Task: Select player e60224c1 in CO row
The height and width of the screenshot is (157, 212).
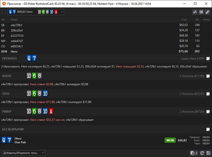Action: click(x=17, y=46)
